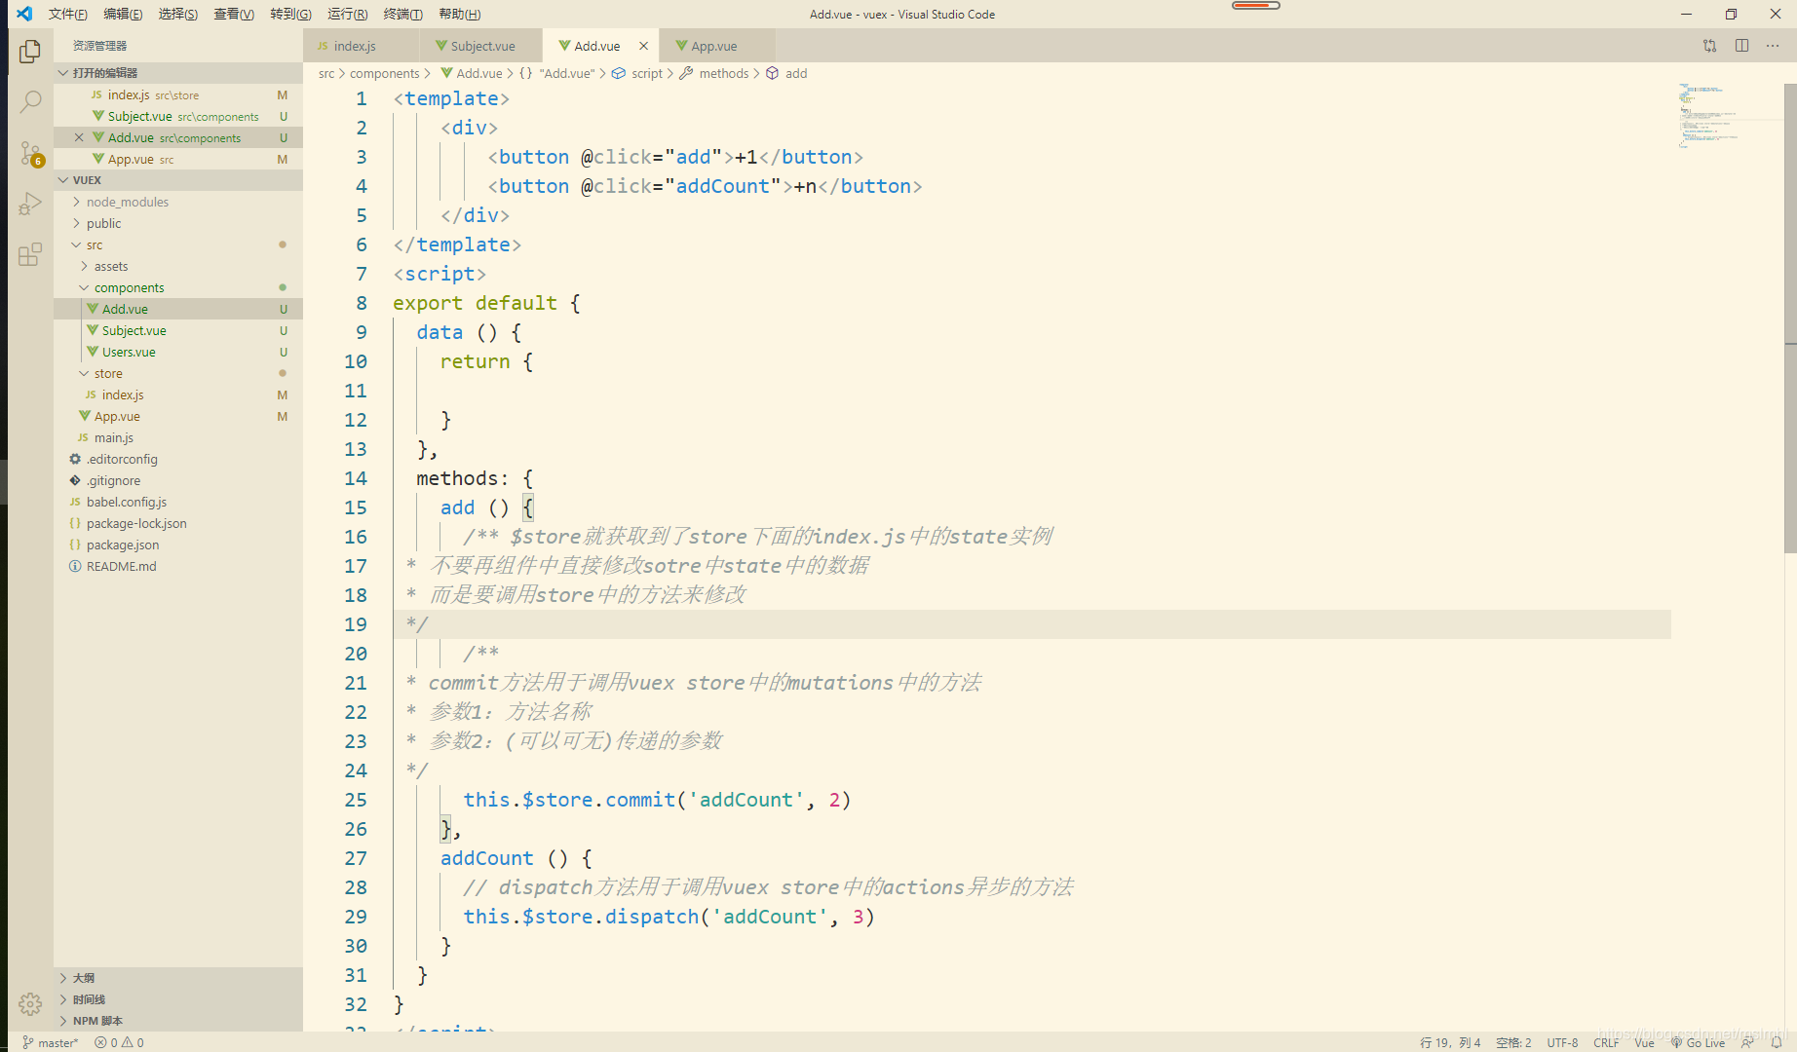Open the 选择(S) menu
1797x1052 pixels.
pos(178,14)
